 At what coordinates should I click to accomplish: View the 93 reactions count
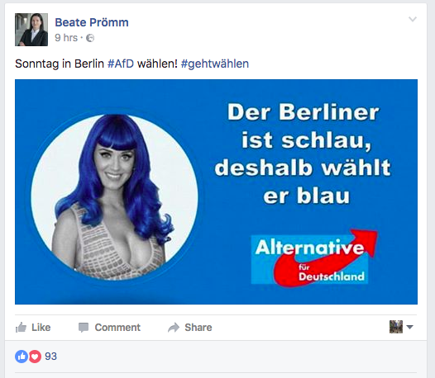click(x=50, y=357)
